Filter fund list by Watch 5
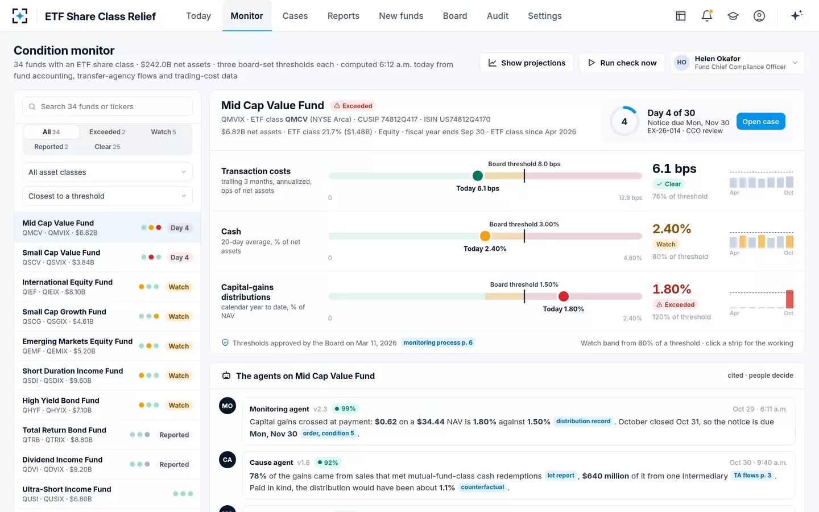 (163, 132)
